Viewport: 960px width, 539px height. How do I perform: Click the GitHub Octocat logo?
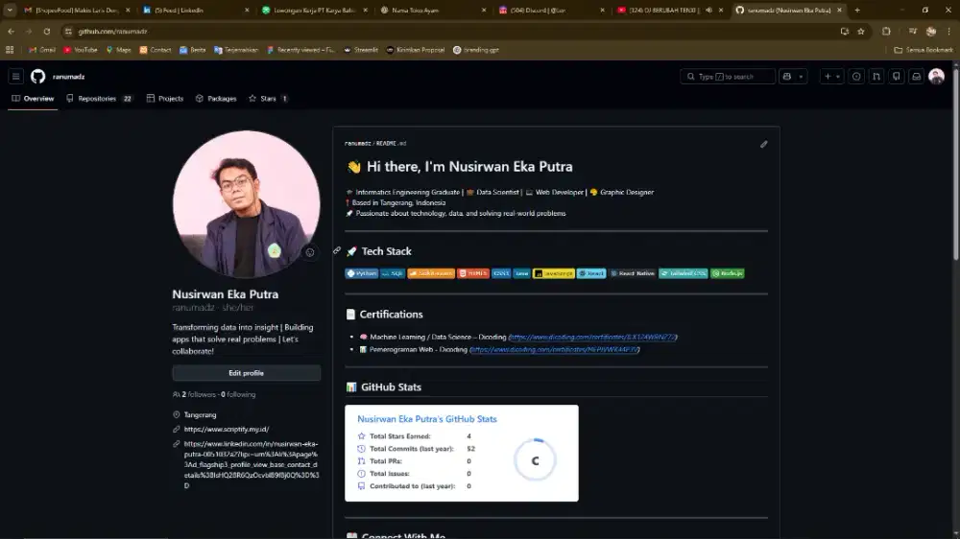38,77
